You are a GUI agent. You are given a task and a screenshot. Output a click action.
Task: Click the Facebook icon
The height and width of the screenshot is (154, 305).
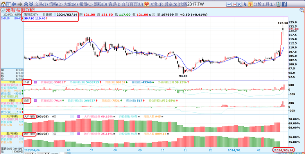tap(284, 4)
